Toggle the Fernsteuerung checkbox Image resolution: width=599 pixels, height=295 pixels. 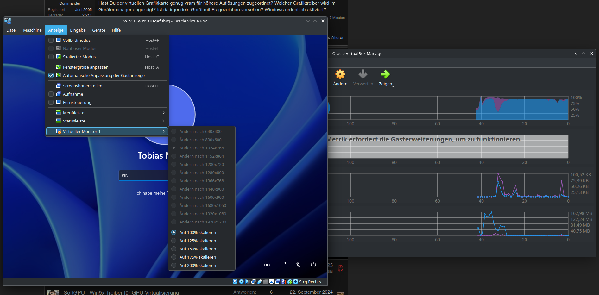click(51, 102)
